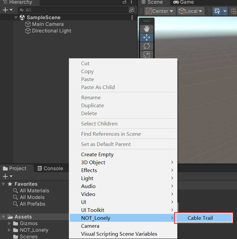The width and height of the screenshot is (237, 239).
Task: Click the magnifier icon beside All Models
Action: coord(16,197)
